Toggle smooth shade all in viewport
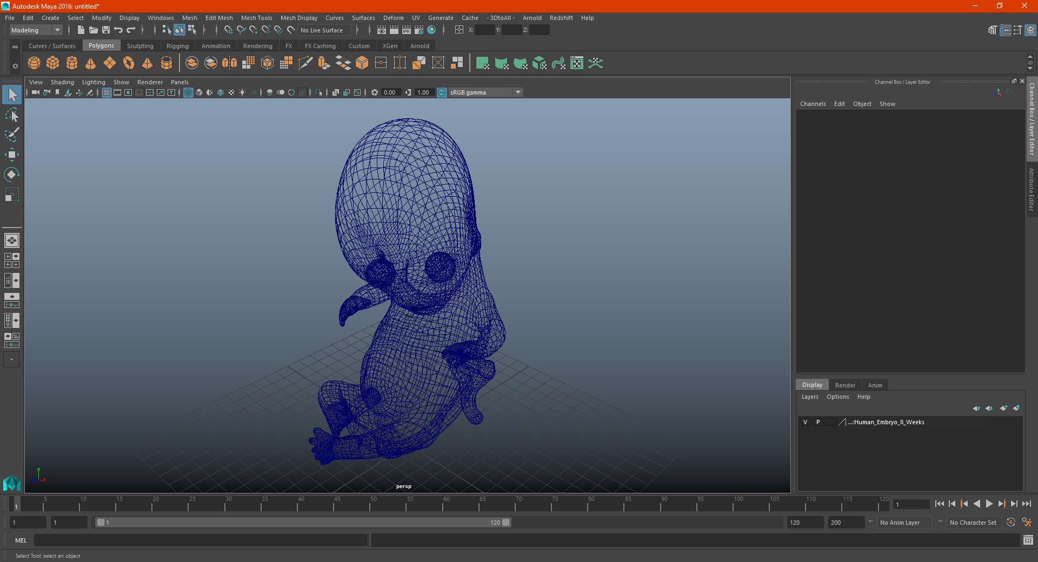 pyautogui.click(x=199, y=92)
